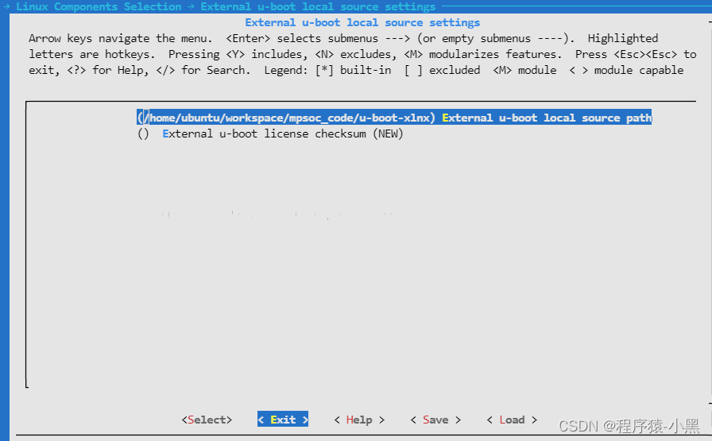The width and height of the screenshot is (712, 441).
Task: Click 'Linux Components Selection' in breadcrumb
Action: [x=99, y=6]
